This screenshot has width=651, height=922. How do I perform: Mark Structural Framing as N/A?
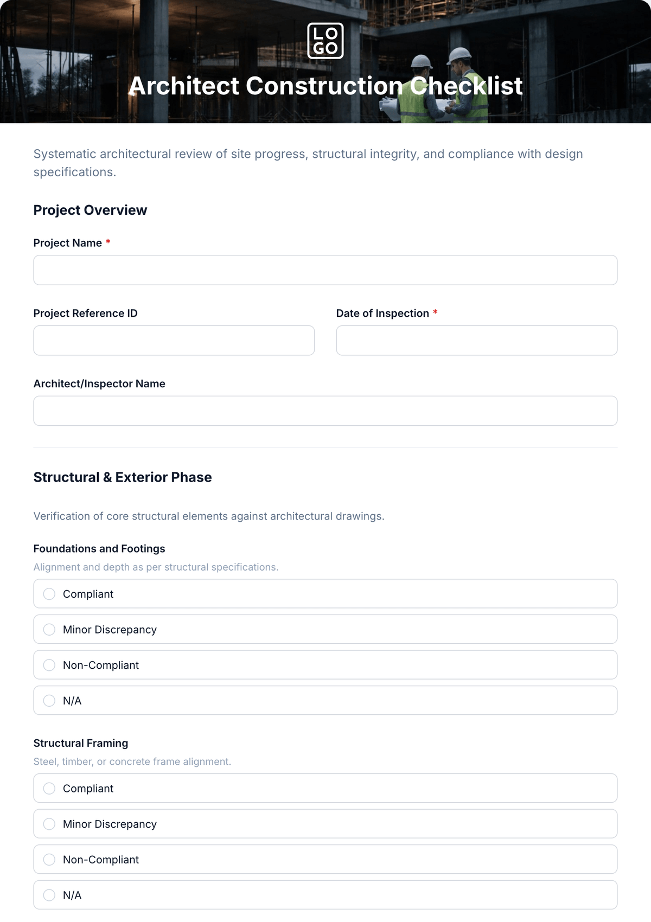point(325,895)
